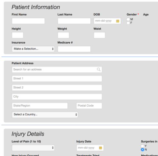Select the Postal Code field
The width and height of the screenshot is (158, 156).
[89, 106]
